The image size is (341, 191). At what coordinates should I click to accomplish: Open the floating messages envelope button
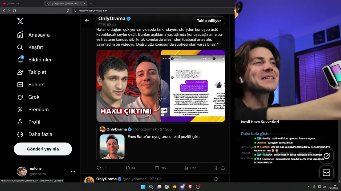[326, 173]
